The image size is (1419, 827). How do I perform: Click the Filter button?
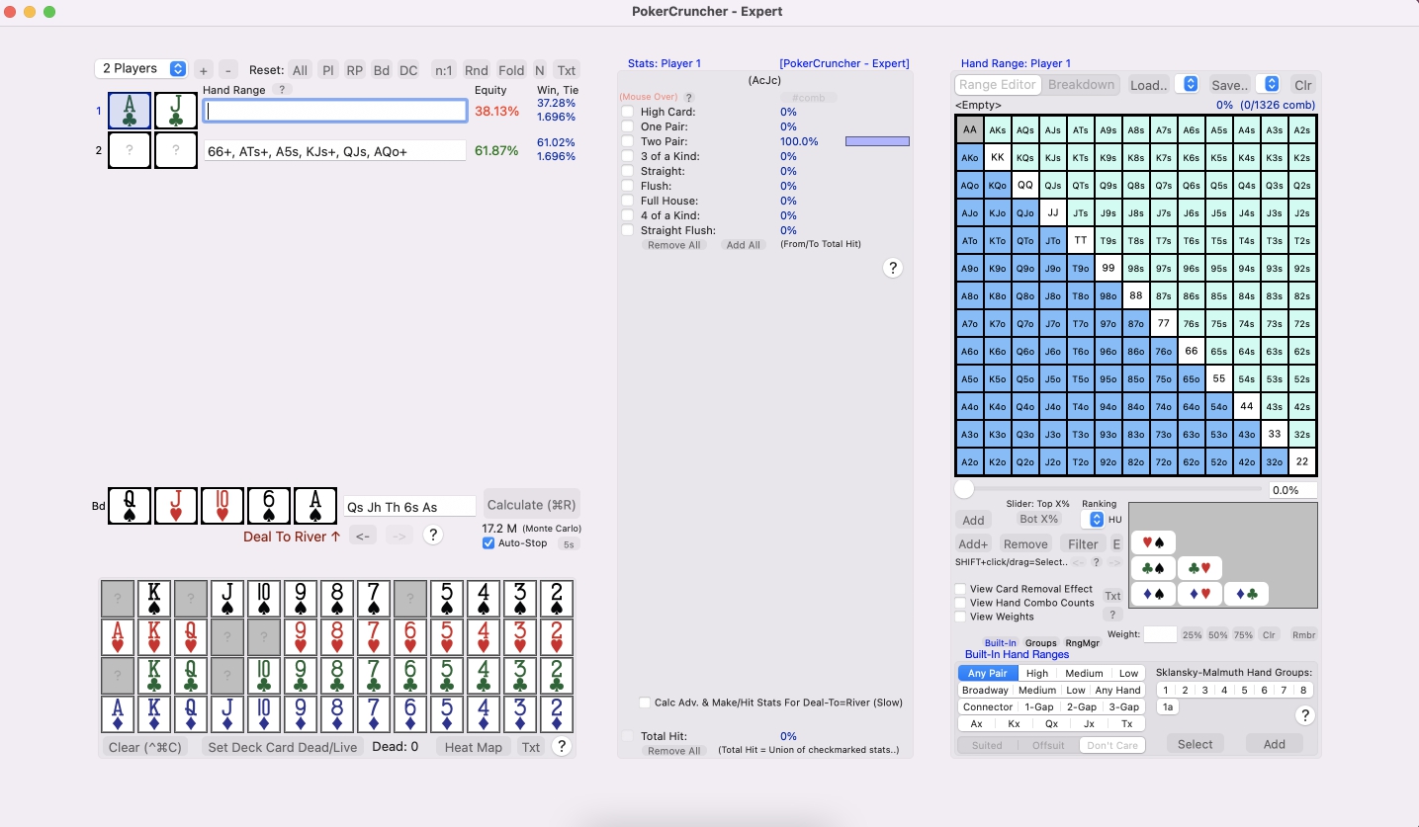coord(1083,543)
